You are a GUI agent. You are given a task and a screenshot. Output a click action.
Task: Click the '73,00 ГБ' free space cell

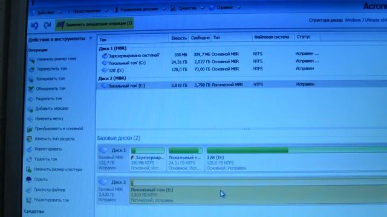[203, 69]
